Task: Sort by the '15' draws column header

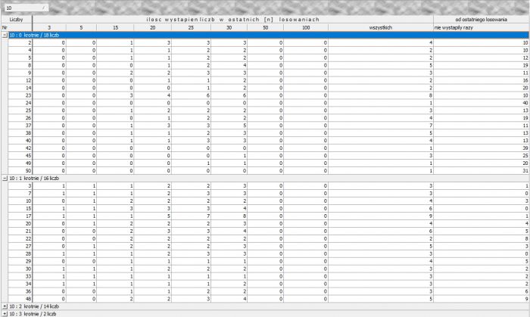Action: click(x=115, y=28)
